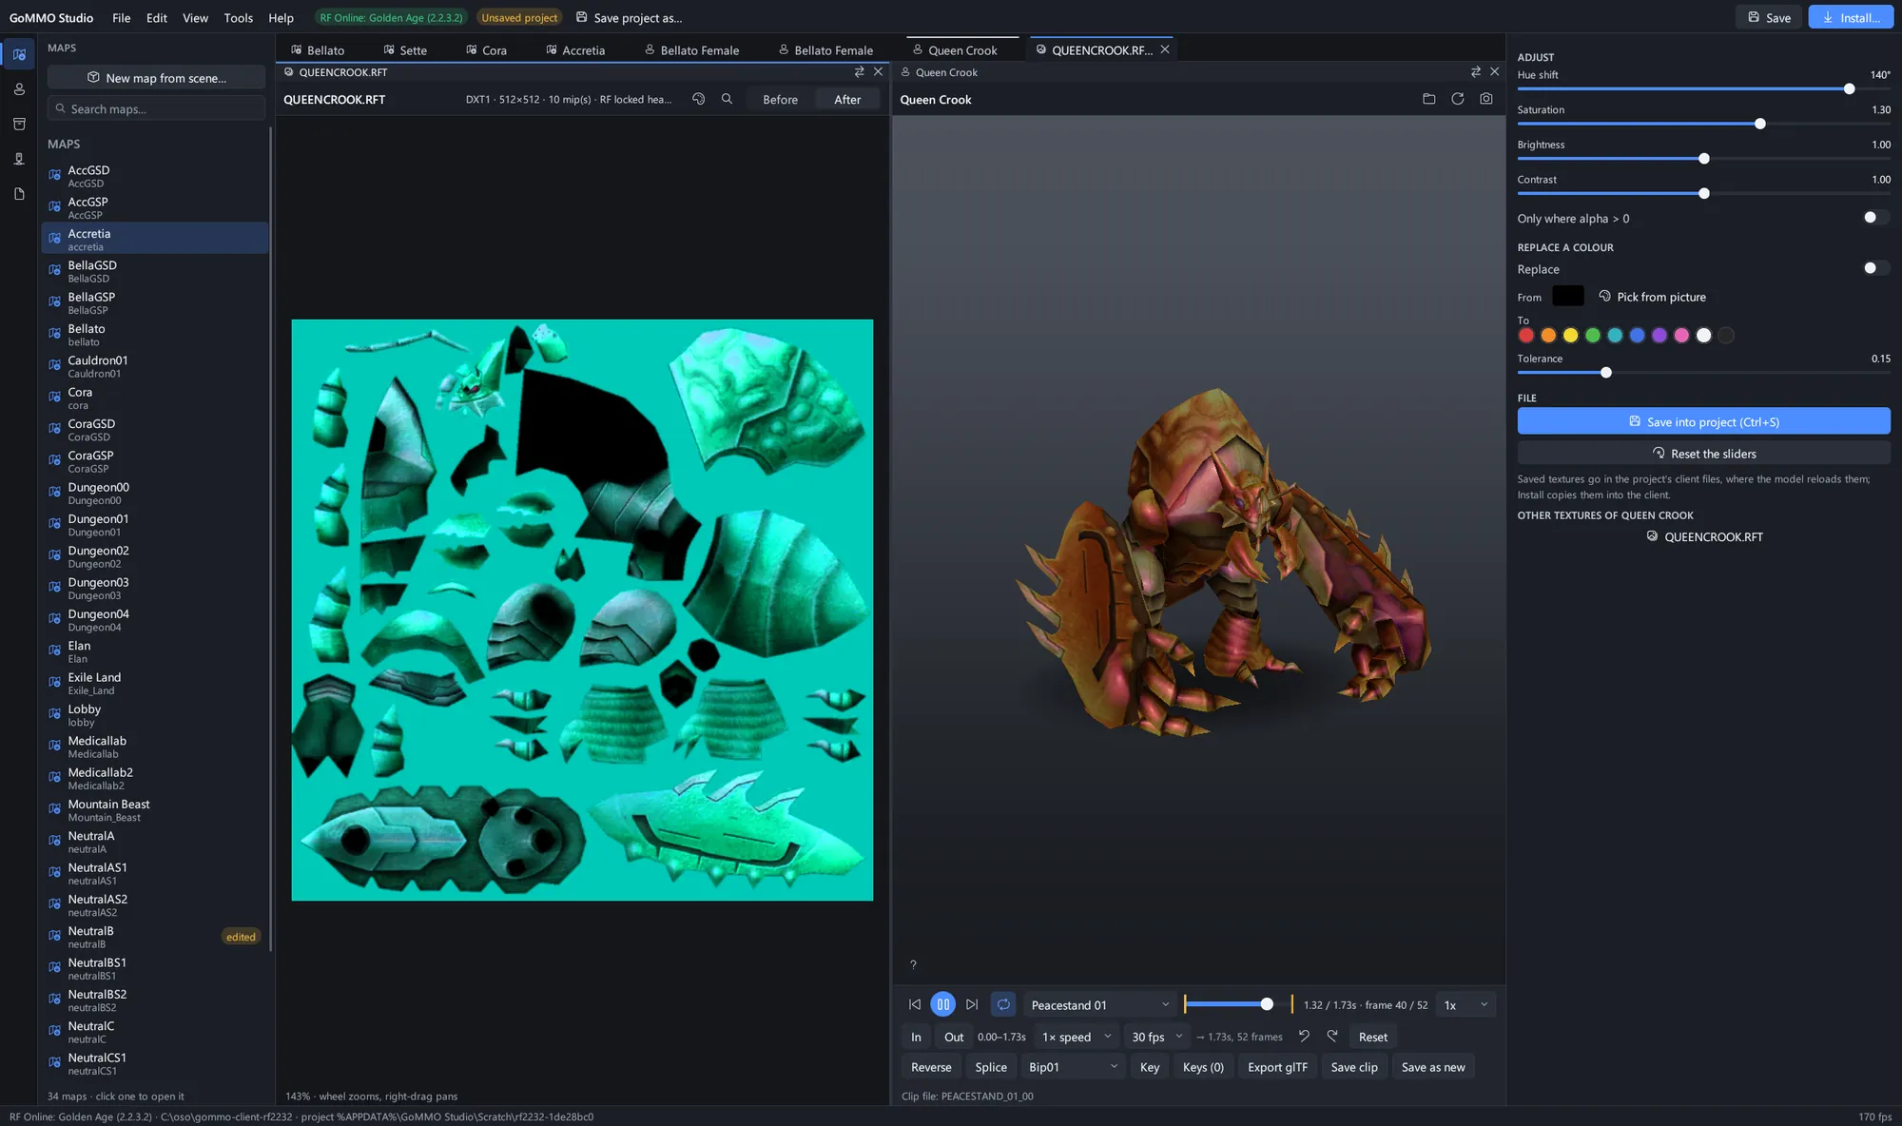The image size is (1902, 1126).
Task: Open the Help menu
Action: 281,17
